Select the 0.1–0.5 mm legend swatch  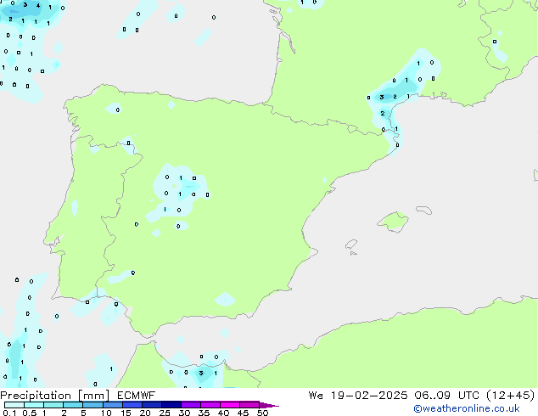tap(14, 405)
